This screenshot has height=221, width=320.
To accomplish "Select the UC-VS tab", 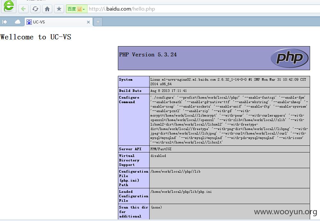I will [59, 22].
